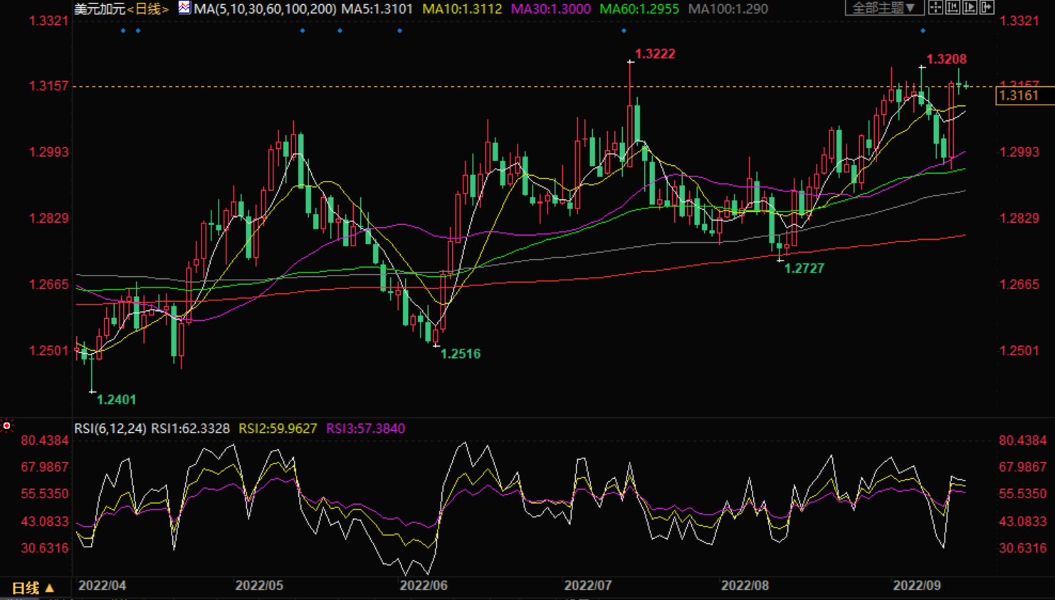The width and height of the screenshot is (1055, 600).
Task: Click the 1.2516 low price marker
Action: (460, 354)
